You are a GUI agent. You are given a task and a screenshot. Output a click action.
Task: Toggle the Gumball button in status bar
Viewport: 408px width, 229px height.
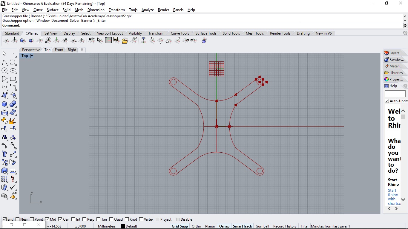[262, 226]
